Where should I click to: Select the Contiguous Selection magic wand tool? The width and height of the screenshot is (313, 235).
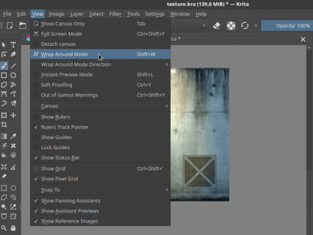[x=4, y=207]
